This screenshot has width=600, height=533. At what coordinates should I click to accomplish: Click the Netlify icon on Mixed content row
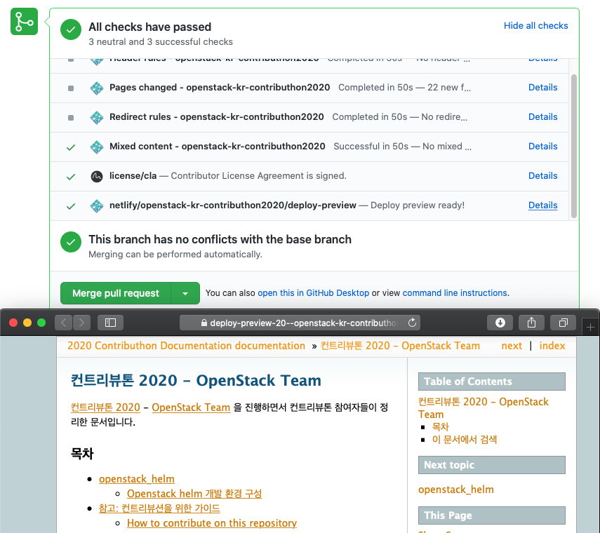(97, 147)
